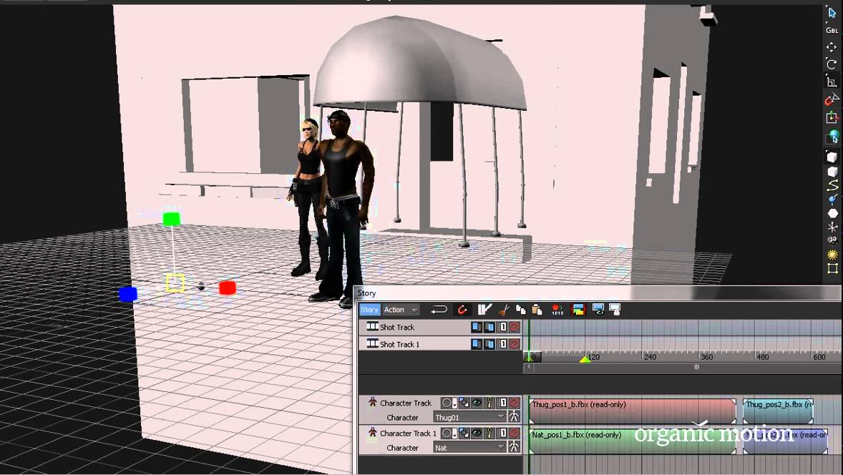Click the yellow square frame icon
This screenshot has height=475, width=843.
click(x=832, y=268)
